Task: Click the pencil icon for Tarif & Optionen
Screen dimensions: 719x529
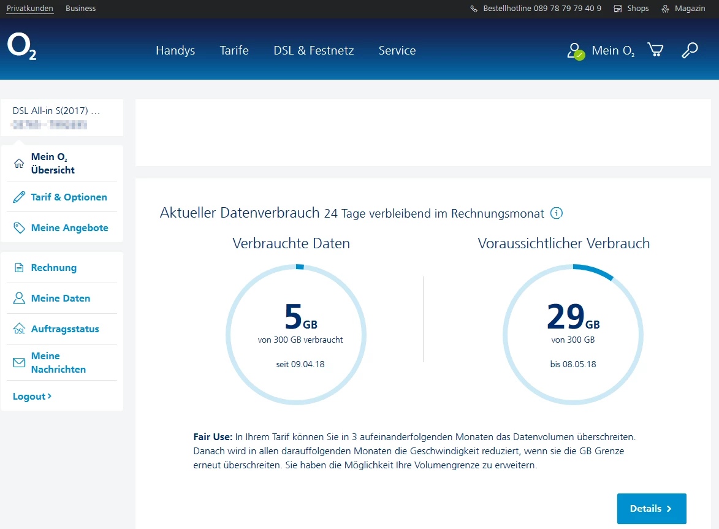Action: 19,197
